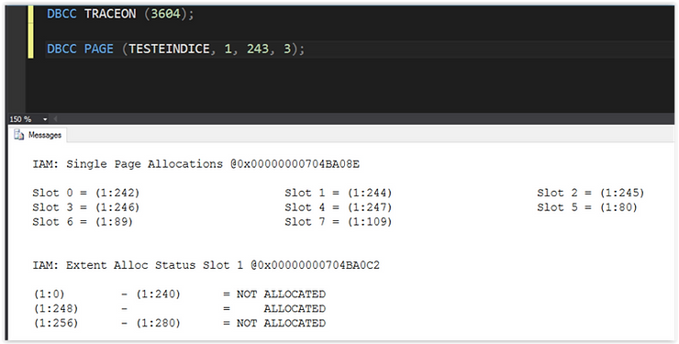The width and height of the screenshot is (679, 344).
Task: Click the Slot 0 = (1:242) entry
Action: click(x=85, y=193)
